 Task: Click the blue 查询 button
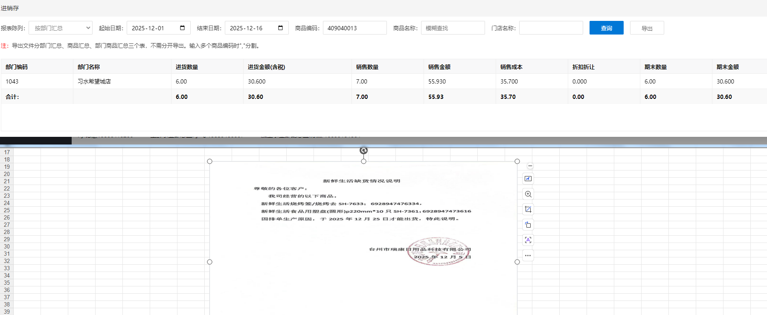(606, 28)
